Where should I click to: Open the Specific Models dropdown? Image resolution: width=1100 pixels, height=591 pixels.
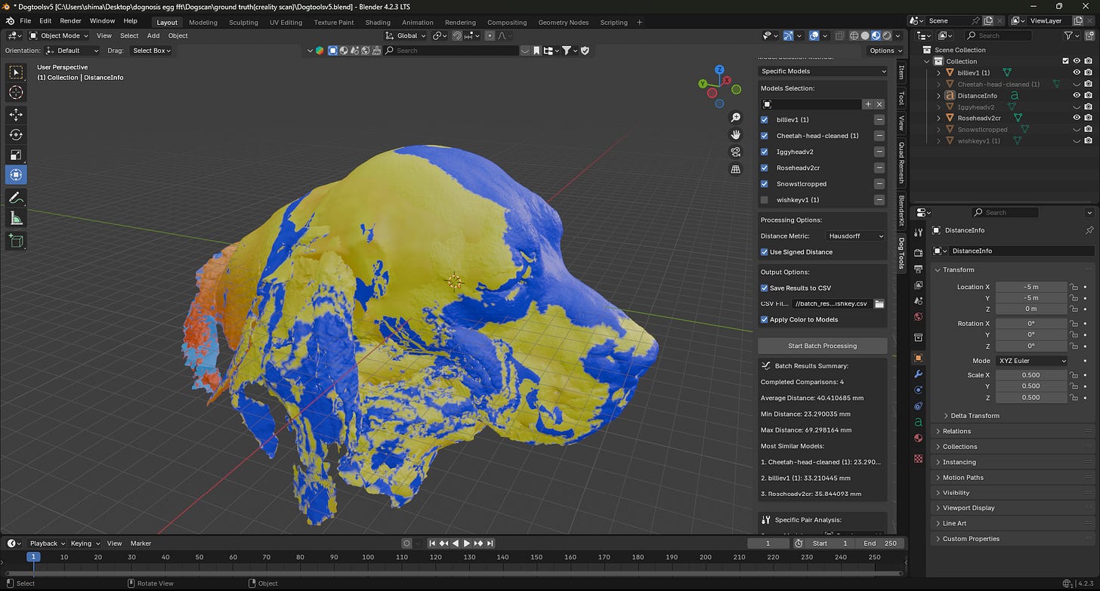823,71
